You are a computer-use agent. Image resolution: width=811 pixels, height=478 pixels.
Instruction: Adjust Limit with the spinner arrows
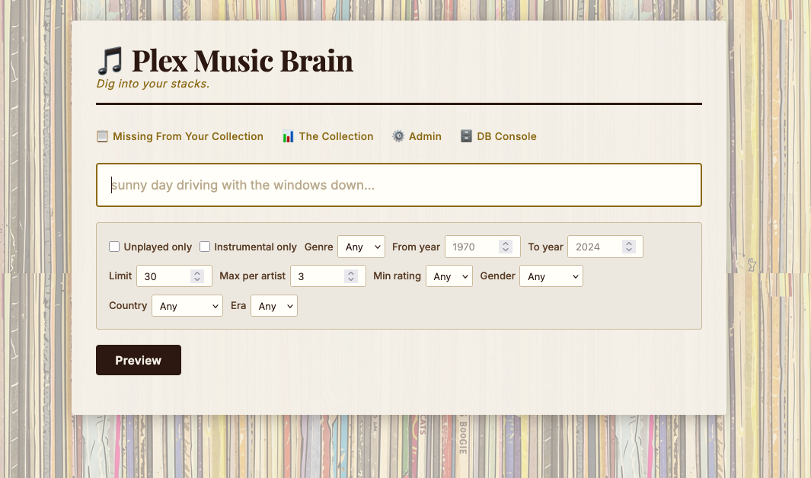(197, 276)
